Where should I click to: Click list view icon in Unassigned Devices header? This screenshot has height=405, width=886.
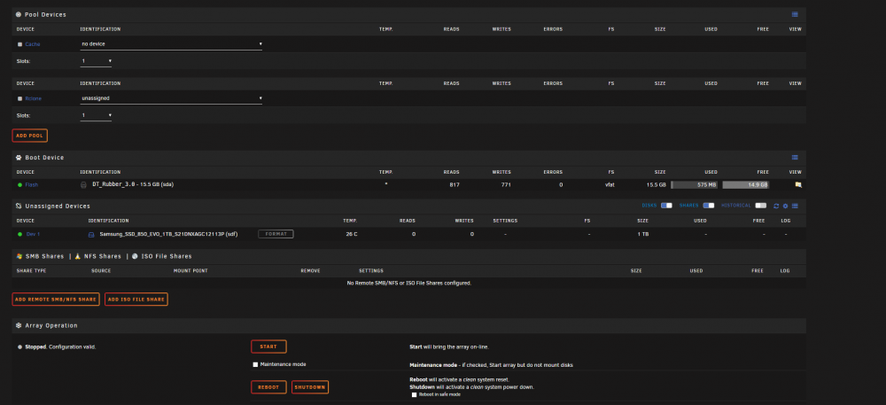pos(795,206)
